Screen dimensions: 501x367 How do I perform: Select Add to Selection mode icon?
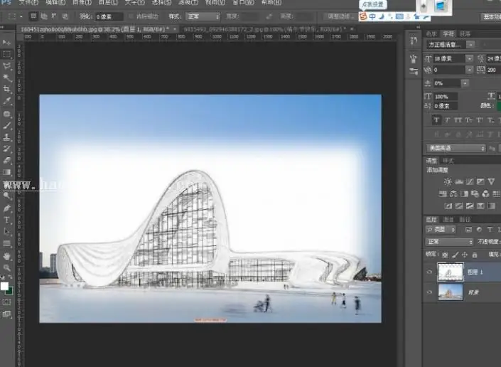click(x=44, y=16)
